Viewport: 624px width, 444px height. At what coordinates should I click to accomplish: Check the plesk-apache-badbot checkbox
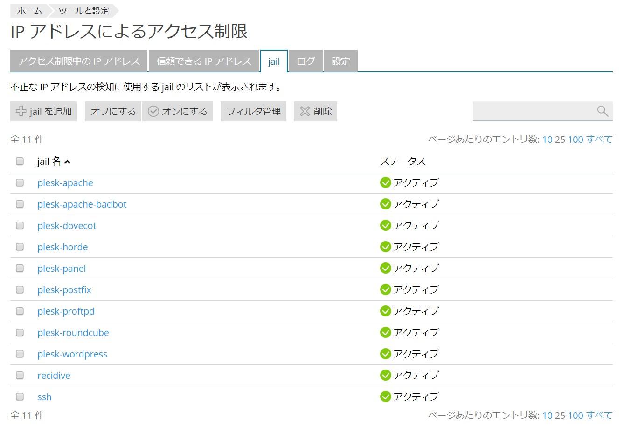click(20, 204)
